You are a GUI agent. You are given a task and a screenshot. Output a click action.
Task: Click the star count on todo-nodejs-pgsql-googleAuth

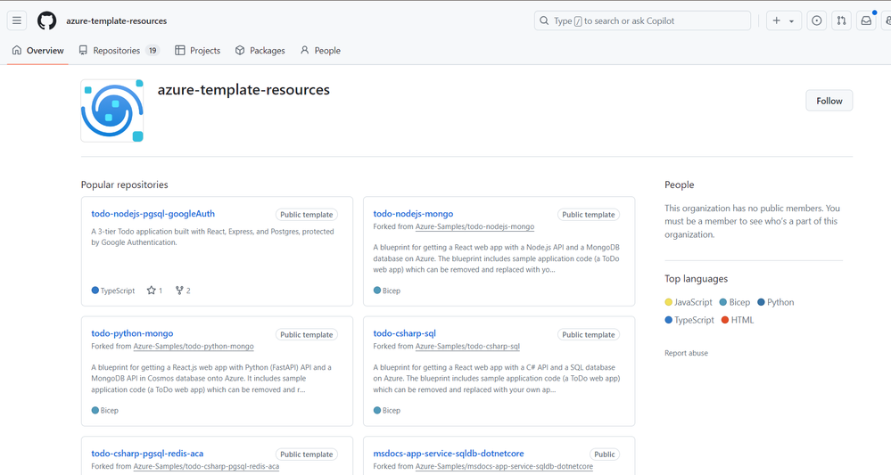[x=154, y=291]
